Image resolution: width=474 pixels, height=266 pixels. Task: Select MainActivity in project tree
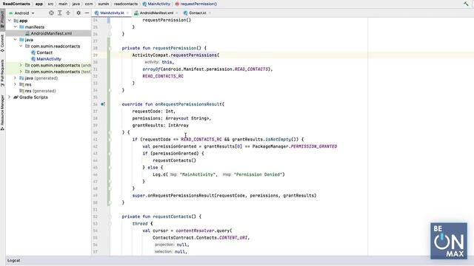coord(49,59)
